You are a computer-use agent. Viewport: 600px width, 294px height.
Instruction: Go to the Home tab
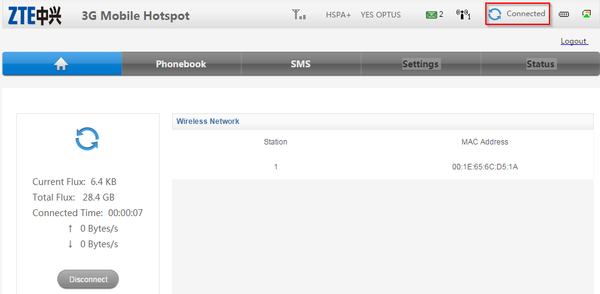[62, 64]
